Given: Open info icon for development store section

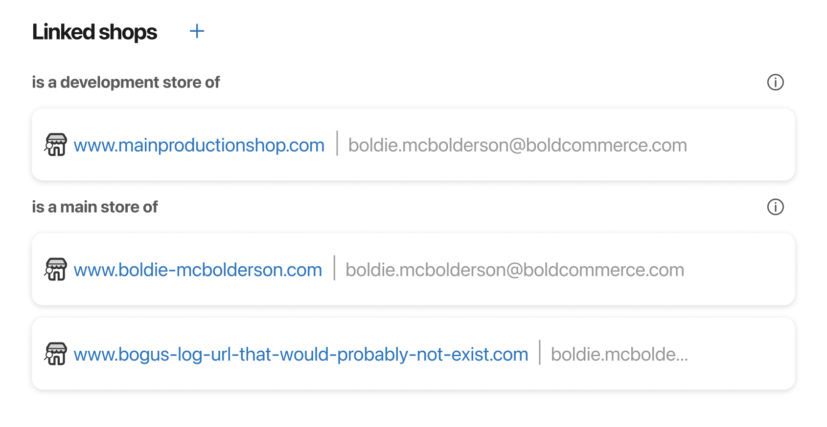Looking at the screenshot, I should tap(775, 82).
